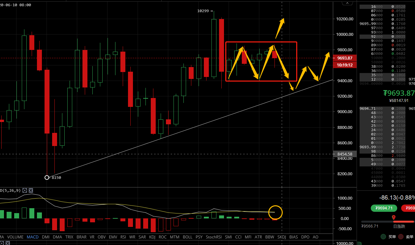Switch to the RSI indicator
This screenshot has width=415, height=245.
tap(123, 237)
